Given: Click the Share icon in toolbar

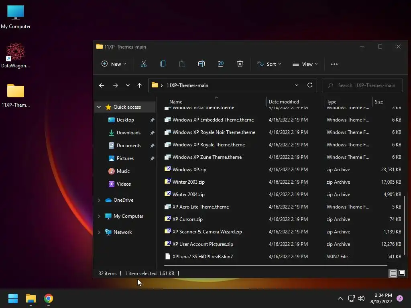Looking at the screenshot, I should coord(221,64).
